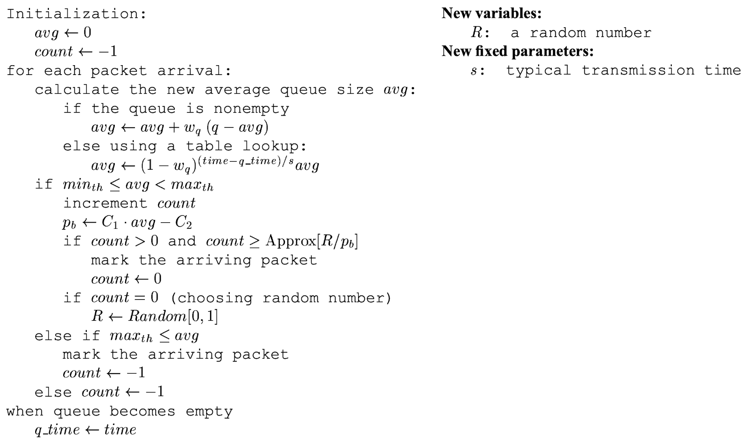Click 'when queue becomes empty' line
The width and height of the screenshot is (750, 444).
pos(120,411)
